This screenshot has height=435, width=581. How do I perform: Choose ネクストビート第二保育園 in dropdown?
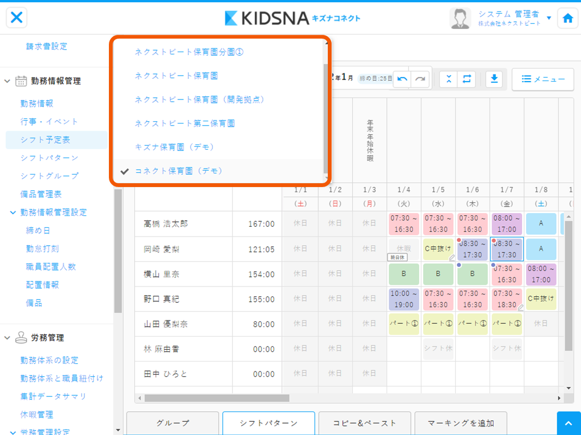185,123
